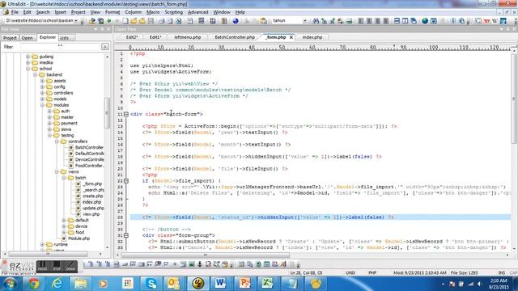Screen dimensions: 518x291
Task: Click the UltraEdit taskbar icon
Action: pos(197,284)
